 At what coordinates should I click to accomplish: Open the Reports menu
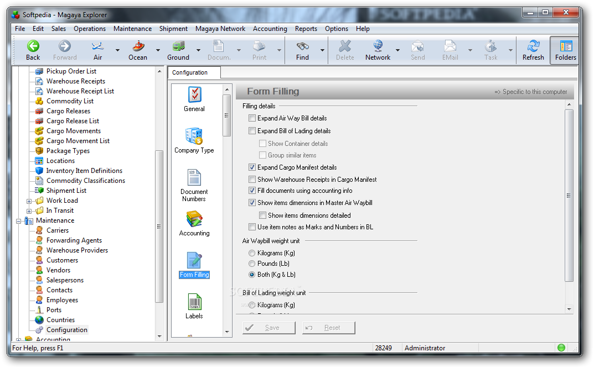(x=306, y=29)
